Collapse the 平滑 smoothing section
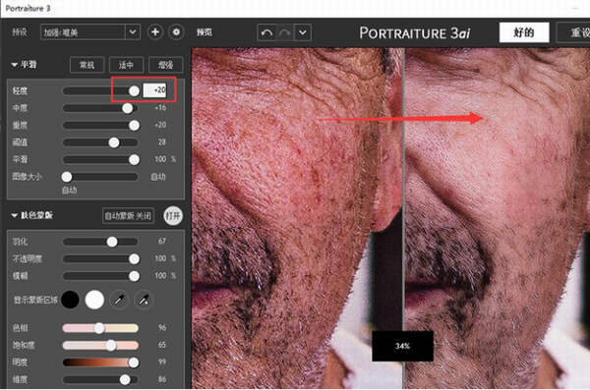 pyautogui.click(x=15, y=65)
